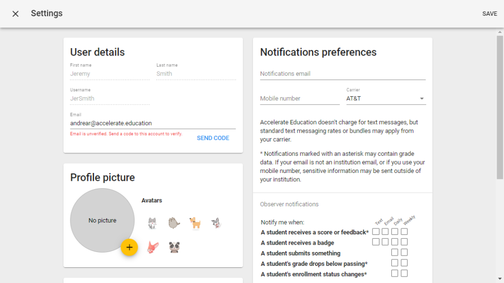This screenshot has width=504, height=283.
Task: Click the Send Code link
Action: (213, 138)
